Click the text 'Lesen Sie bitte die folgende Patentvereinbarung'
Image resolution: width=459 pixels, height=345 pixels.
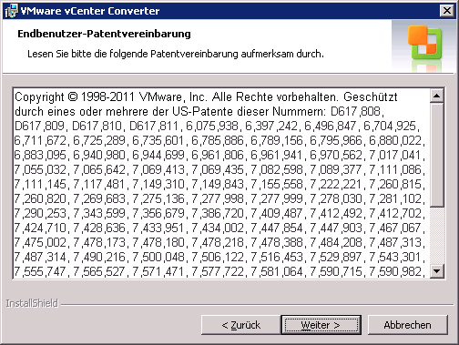(133, 54)
